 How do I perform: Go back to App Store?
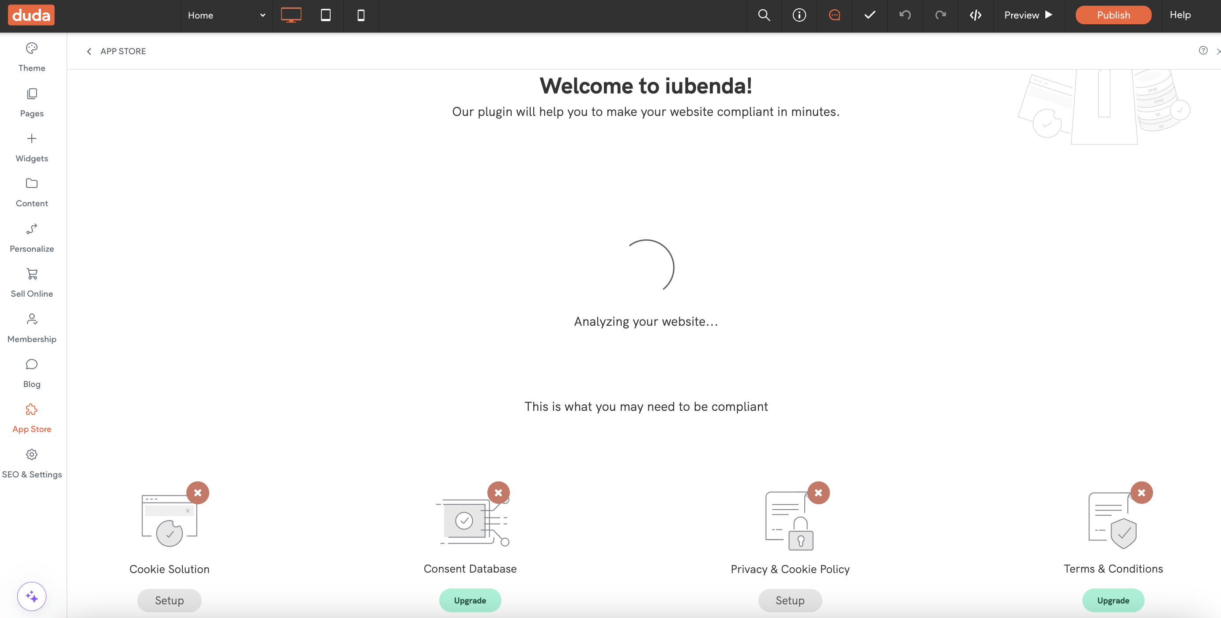tap(117, 51)
